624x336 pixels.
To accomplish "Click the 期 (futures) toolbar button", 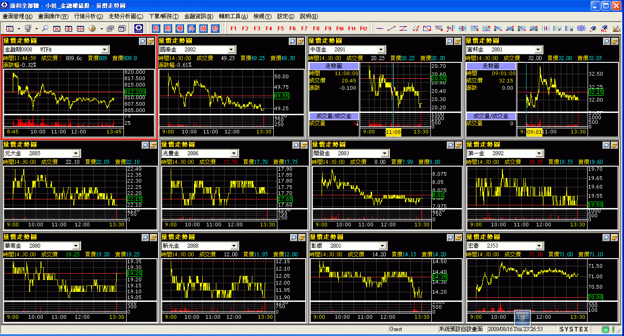I will [x=168, y=28].
